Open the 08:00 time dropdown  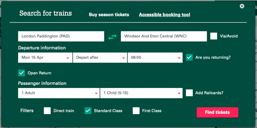point(155,57)
